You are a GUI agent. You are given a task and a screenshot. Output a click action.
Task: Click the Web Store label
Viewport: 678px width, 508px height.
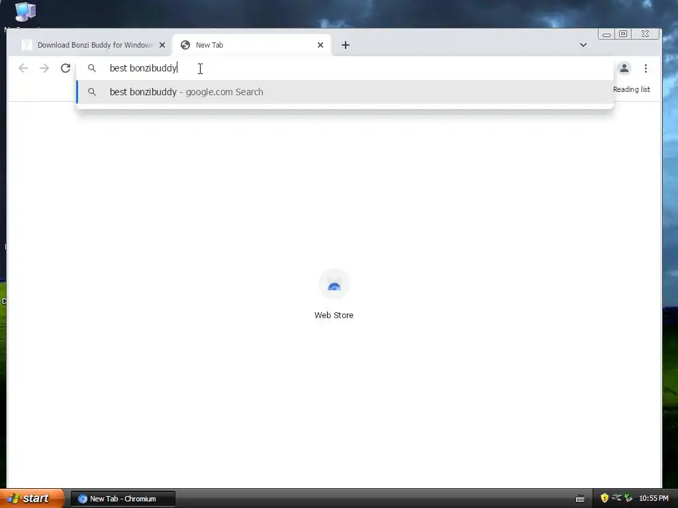click(334, 316)
